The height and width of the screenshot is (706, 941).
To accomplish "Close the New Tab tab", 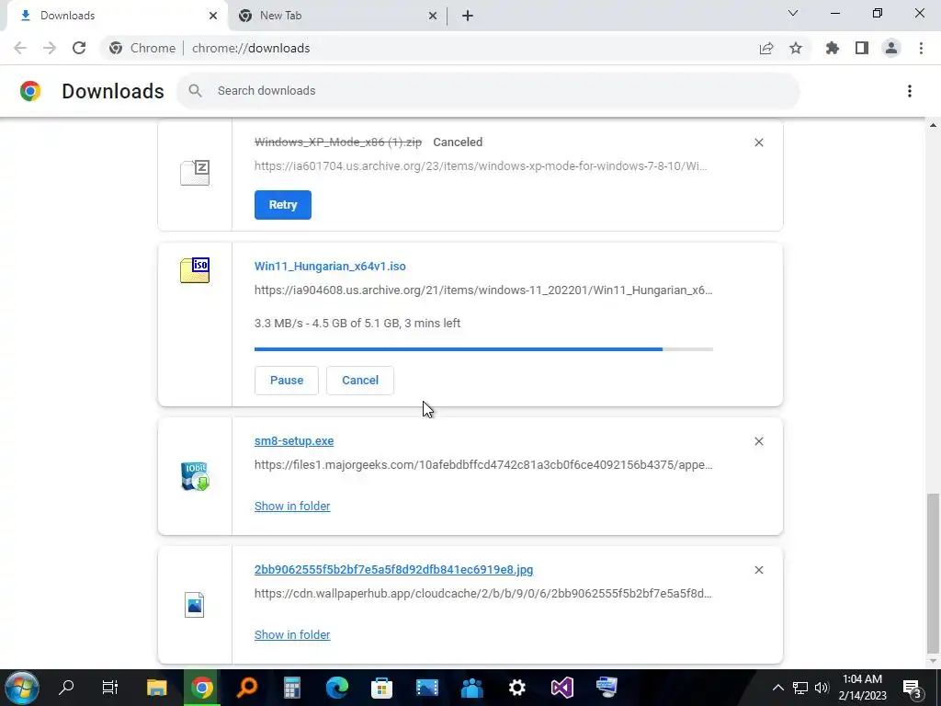I will [433, 16].
